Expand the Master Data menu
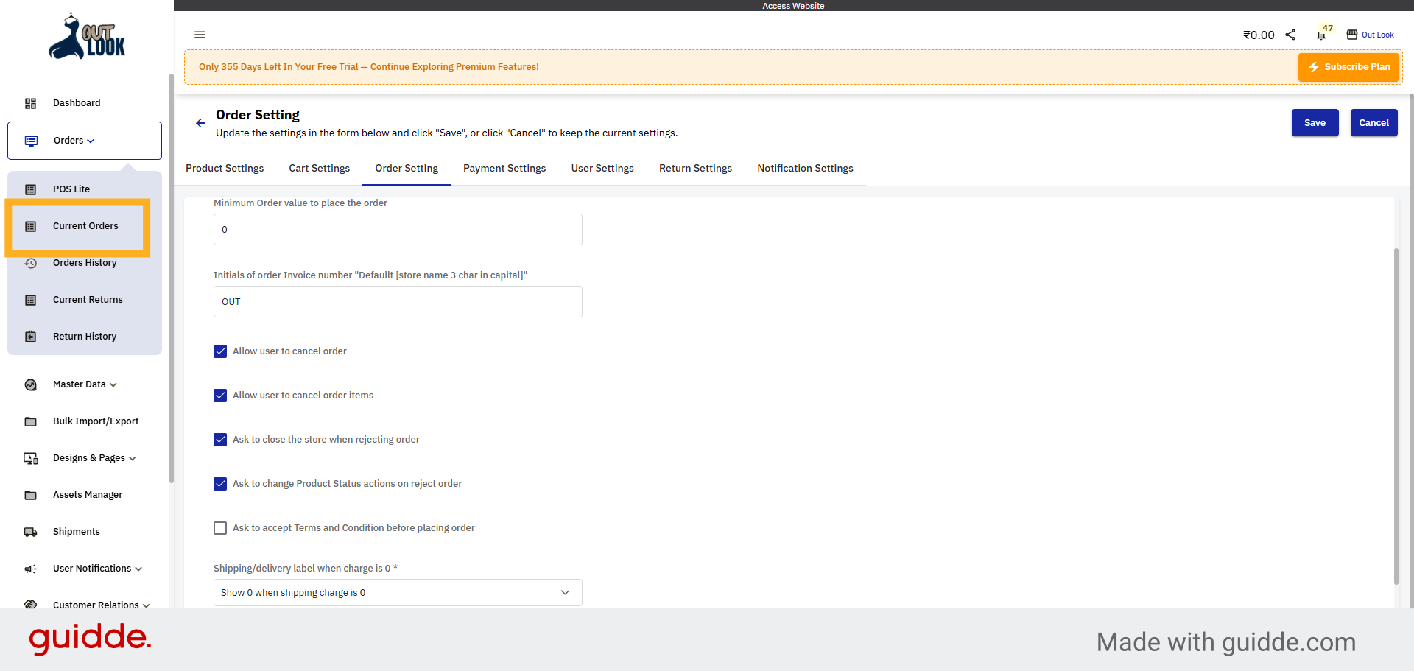The width and height of the screenshot is (1414, 671). 85,384
